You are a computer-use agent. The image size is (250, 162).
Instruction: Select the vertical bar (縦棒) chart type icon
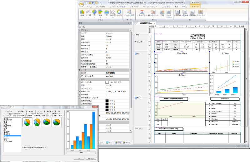click(x=82, y=12)
